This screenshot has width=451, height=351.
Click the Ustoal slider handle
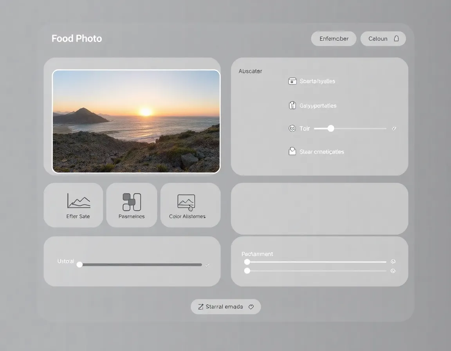[x=80, y=264]
